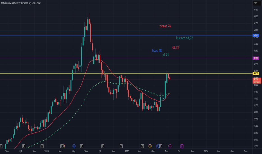Open the E earnings marker between Kas and 2024
Screen dimensions: 262x154
pyautogui.click(x=42, y=146)
